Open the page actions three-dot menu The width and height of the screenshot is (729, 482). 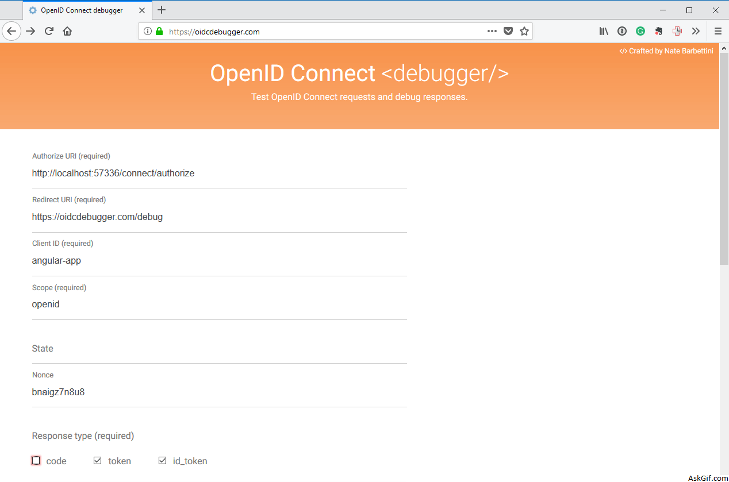(x=492, y=31)
